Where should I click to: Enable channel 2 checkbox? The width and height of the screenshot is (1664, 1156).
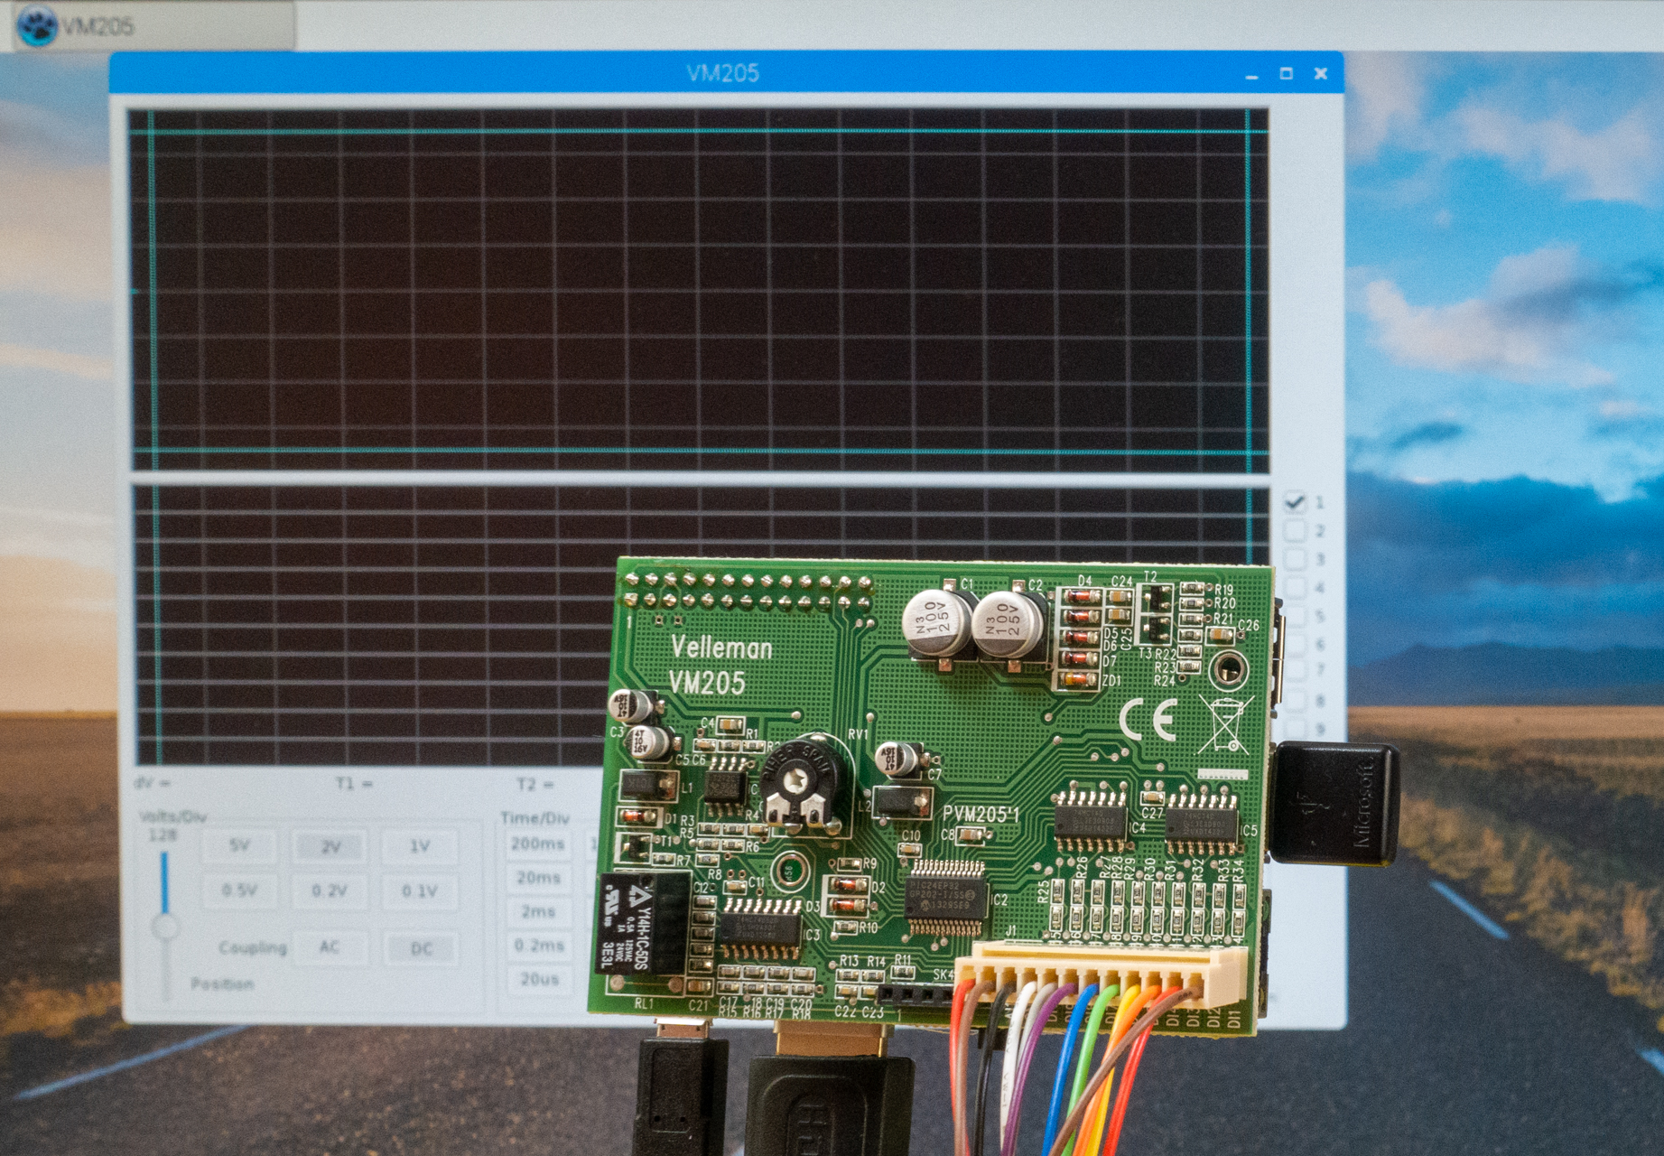point(1294,530)
